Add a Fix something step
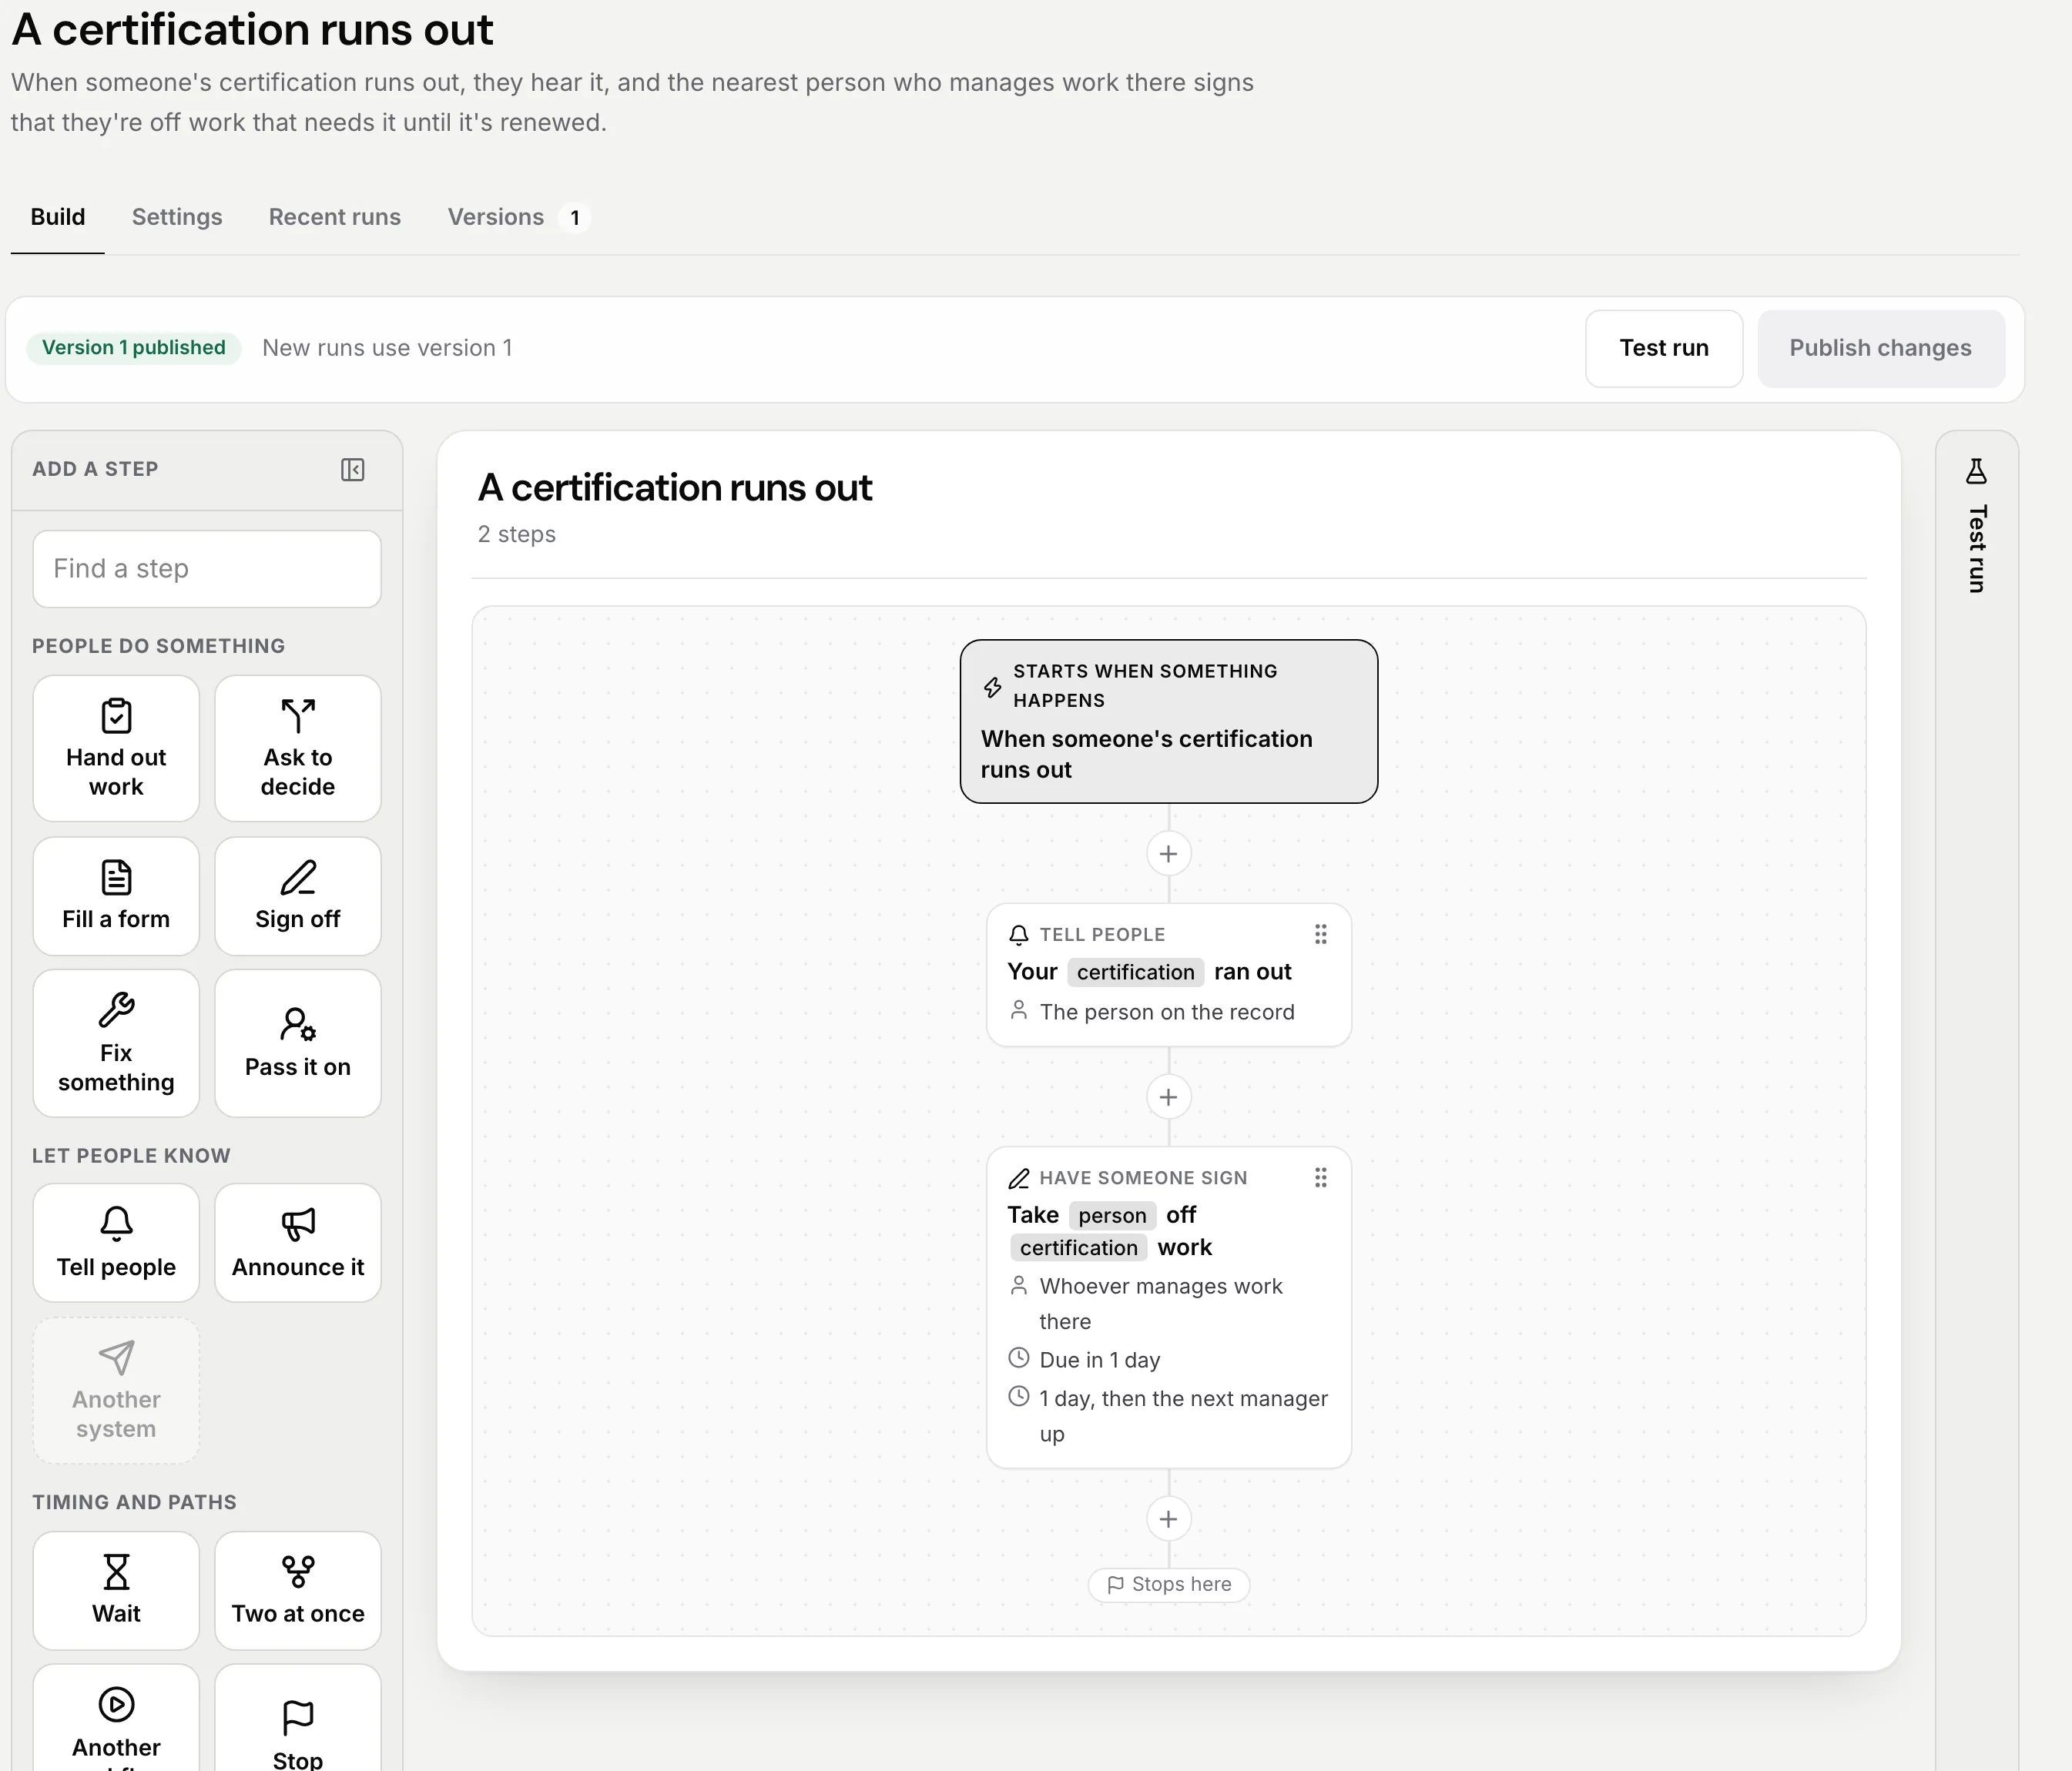2072x1771 pixels. click(x=116, y=1043)
